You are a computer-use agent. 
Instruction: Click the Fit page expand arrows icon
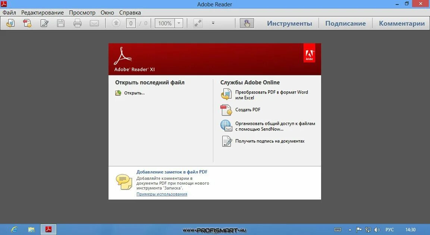[198, 23]
